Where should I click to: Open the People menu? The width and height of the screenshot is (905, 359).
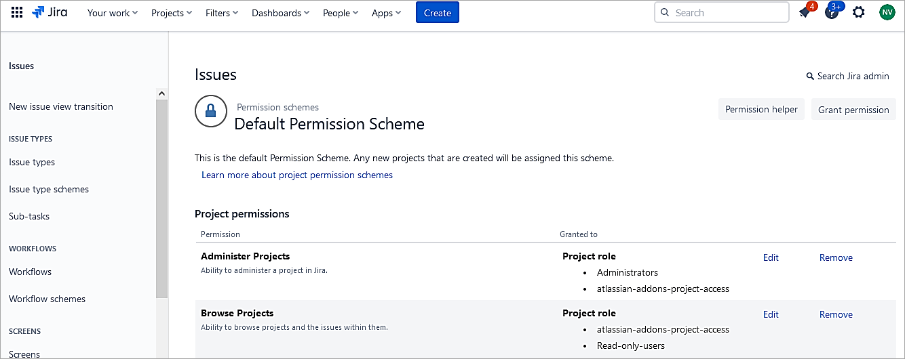click(341, 13)
